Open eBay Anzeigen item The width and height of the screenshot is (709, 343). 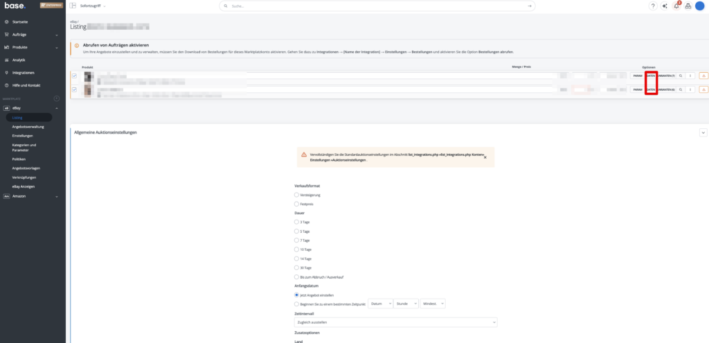(24, 186)
